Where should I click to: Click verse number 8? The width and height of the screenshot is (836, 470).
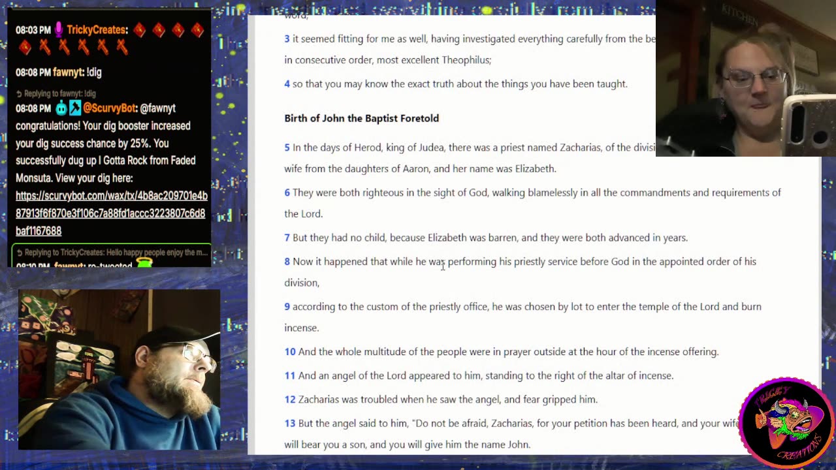(287, 262)
